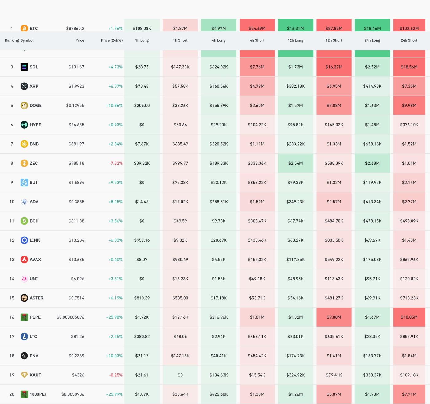Open the ASTER symbol link
The height and width of the screenshot is (404, 430).
36,298
